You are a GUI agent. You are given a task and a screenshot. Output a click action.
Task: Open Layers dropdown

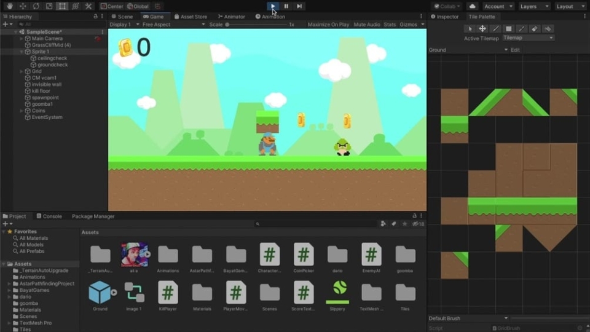coord(534,6)
